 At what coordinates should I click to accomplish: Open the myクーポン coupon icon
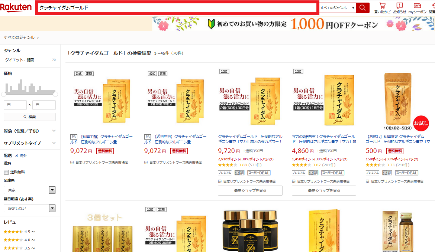coord(417,6)
